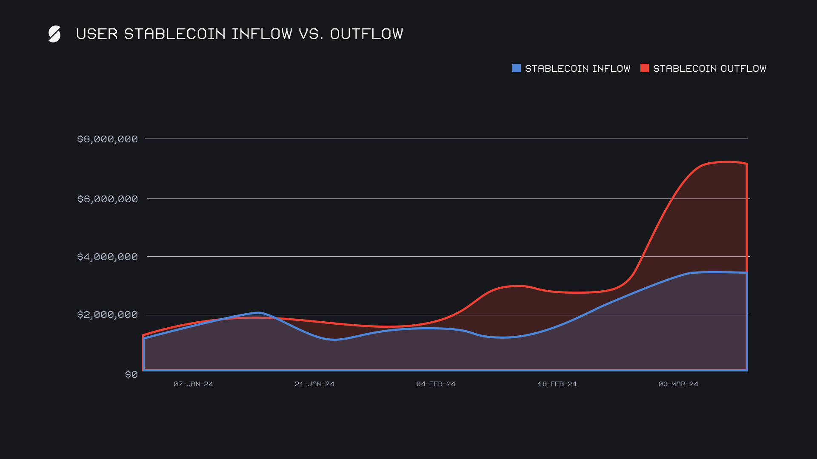
Task: Select the 21-JAN-24 date tick
Action: (314, 384)
